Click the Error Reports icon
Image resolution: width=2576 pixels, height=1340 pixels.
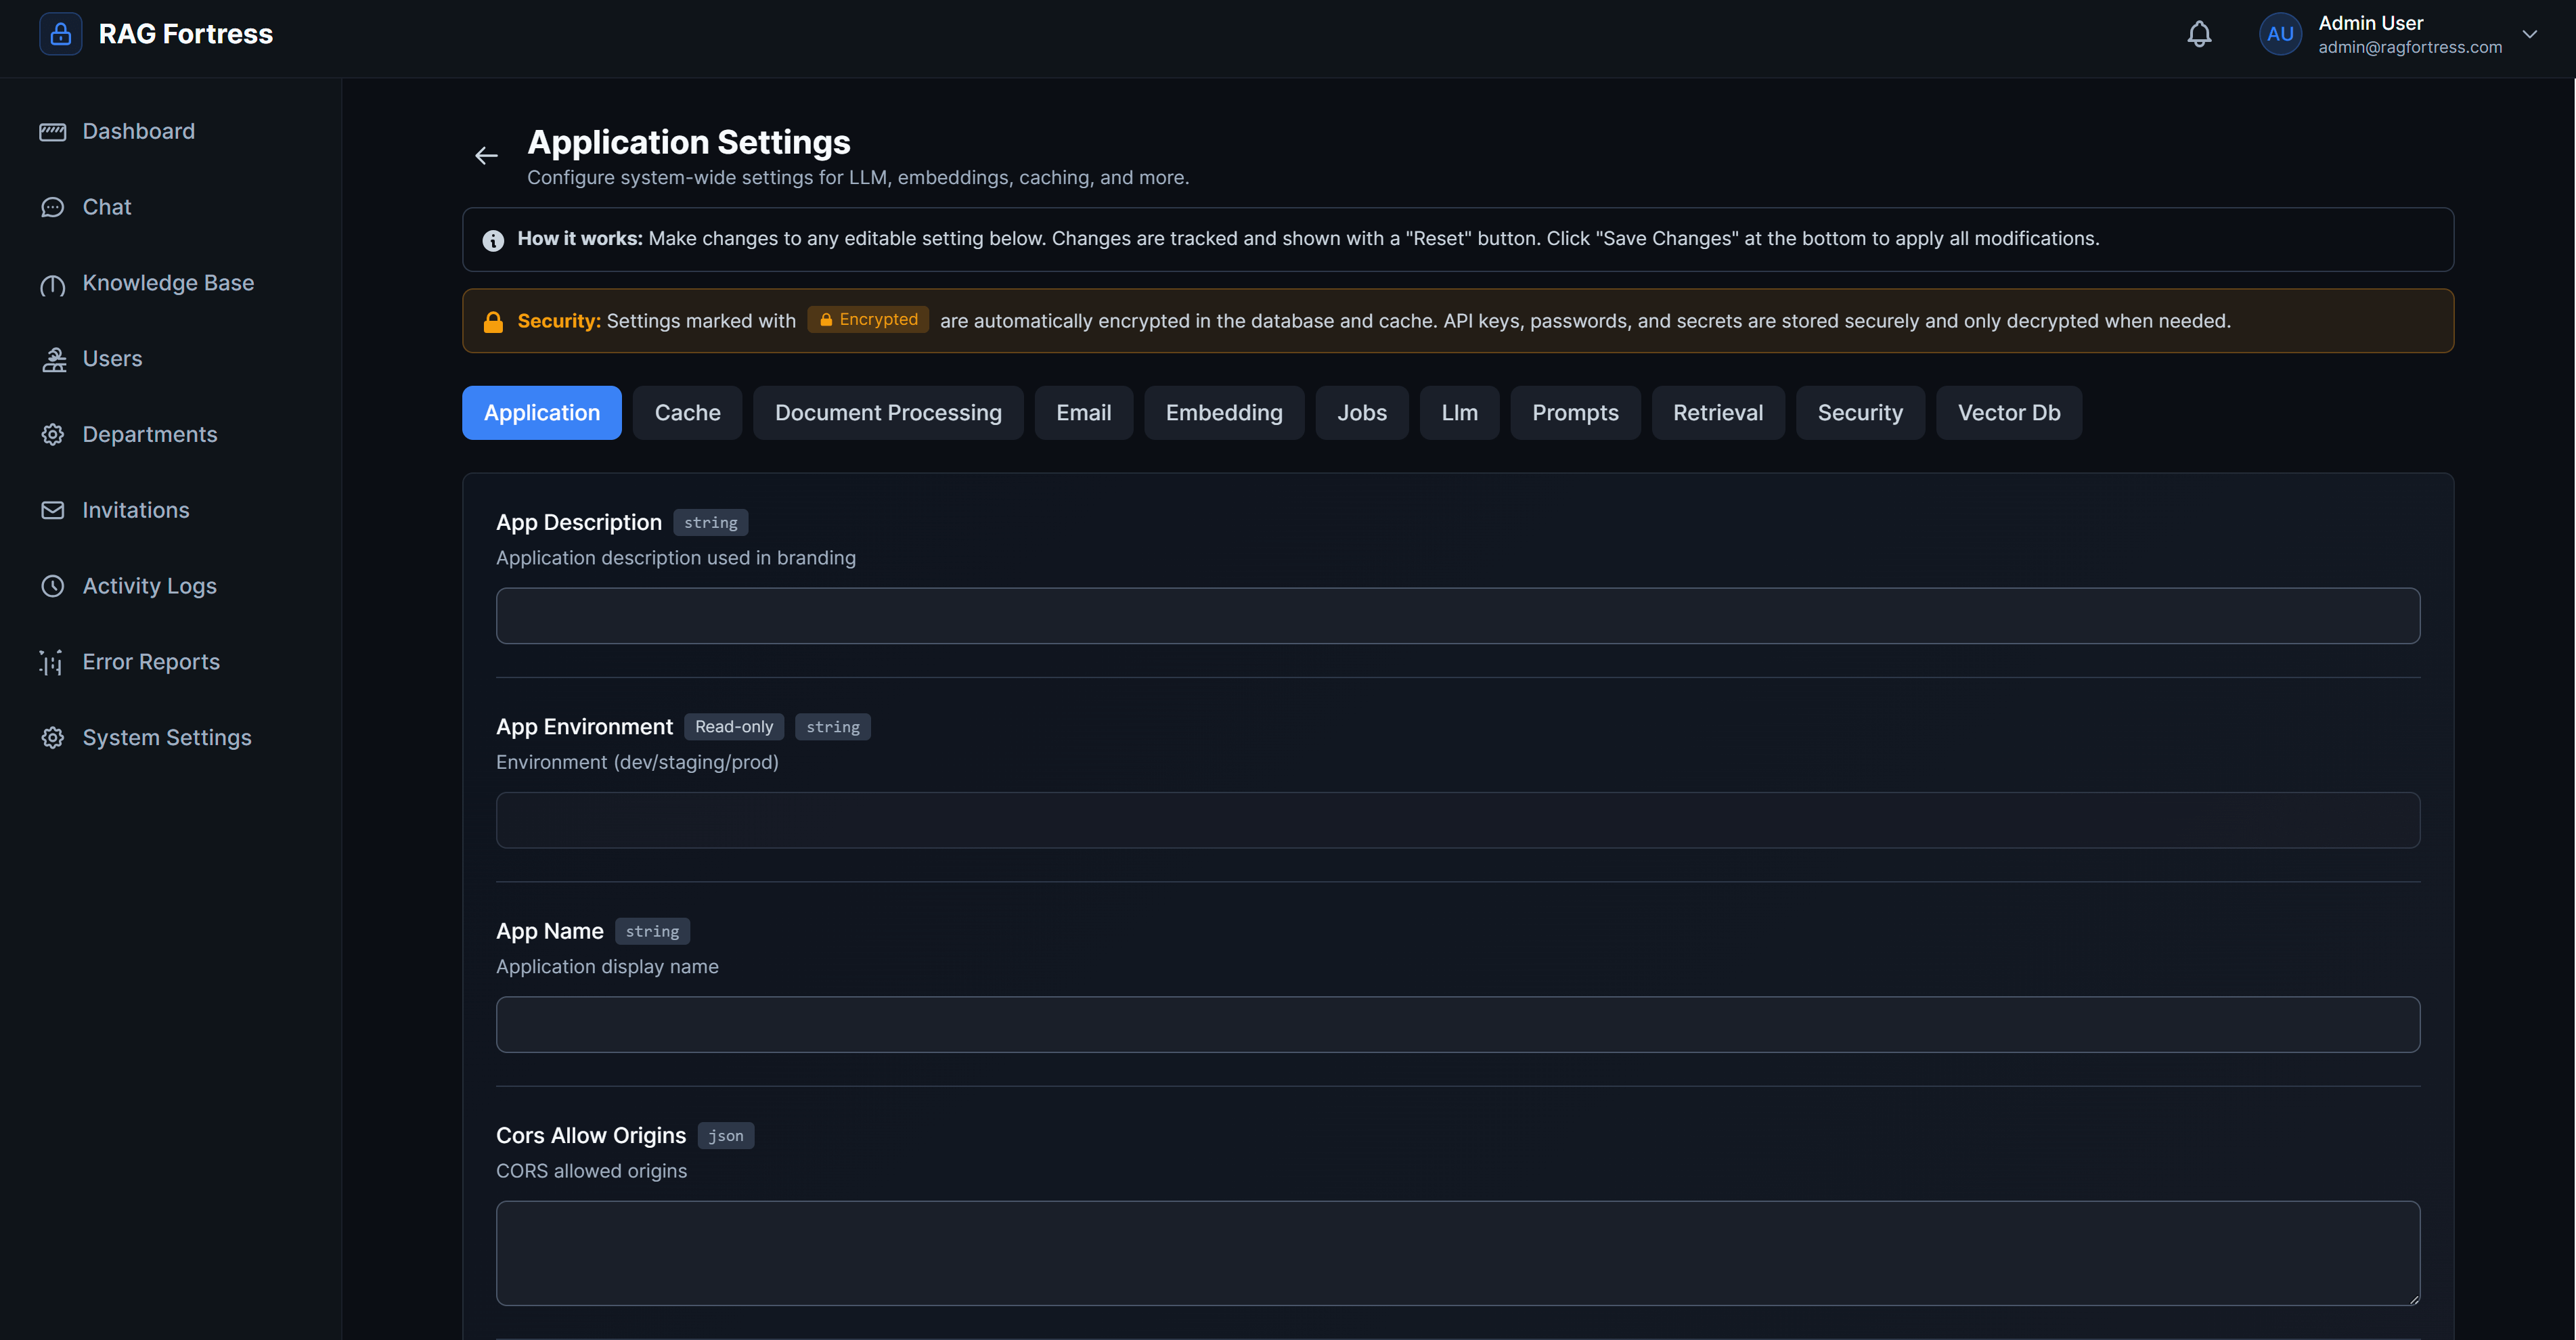coord(53,662)
